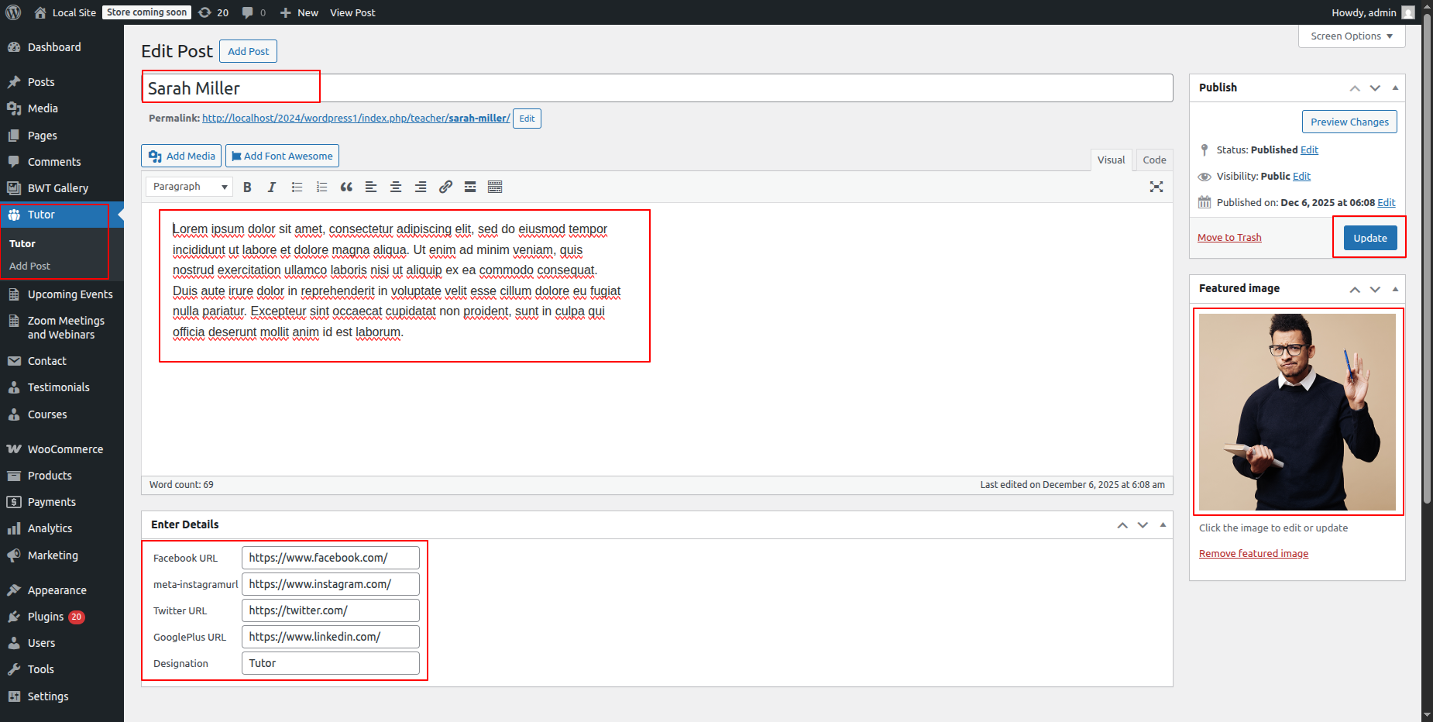Click the Update button
The height and width of the screenshot is (722, 1433).
click(1369, 238)
